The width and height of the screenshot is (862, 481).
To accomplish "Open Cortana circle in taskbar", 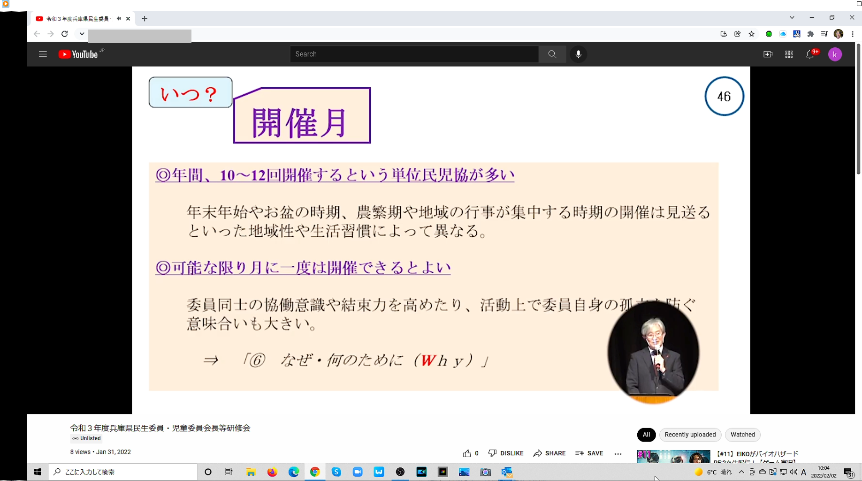I will (208, 472).
